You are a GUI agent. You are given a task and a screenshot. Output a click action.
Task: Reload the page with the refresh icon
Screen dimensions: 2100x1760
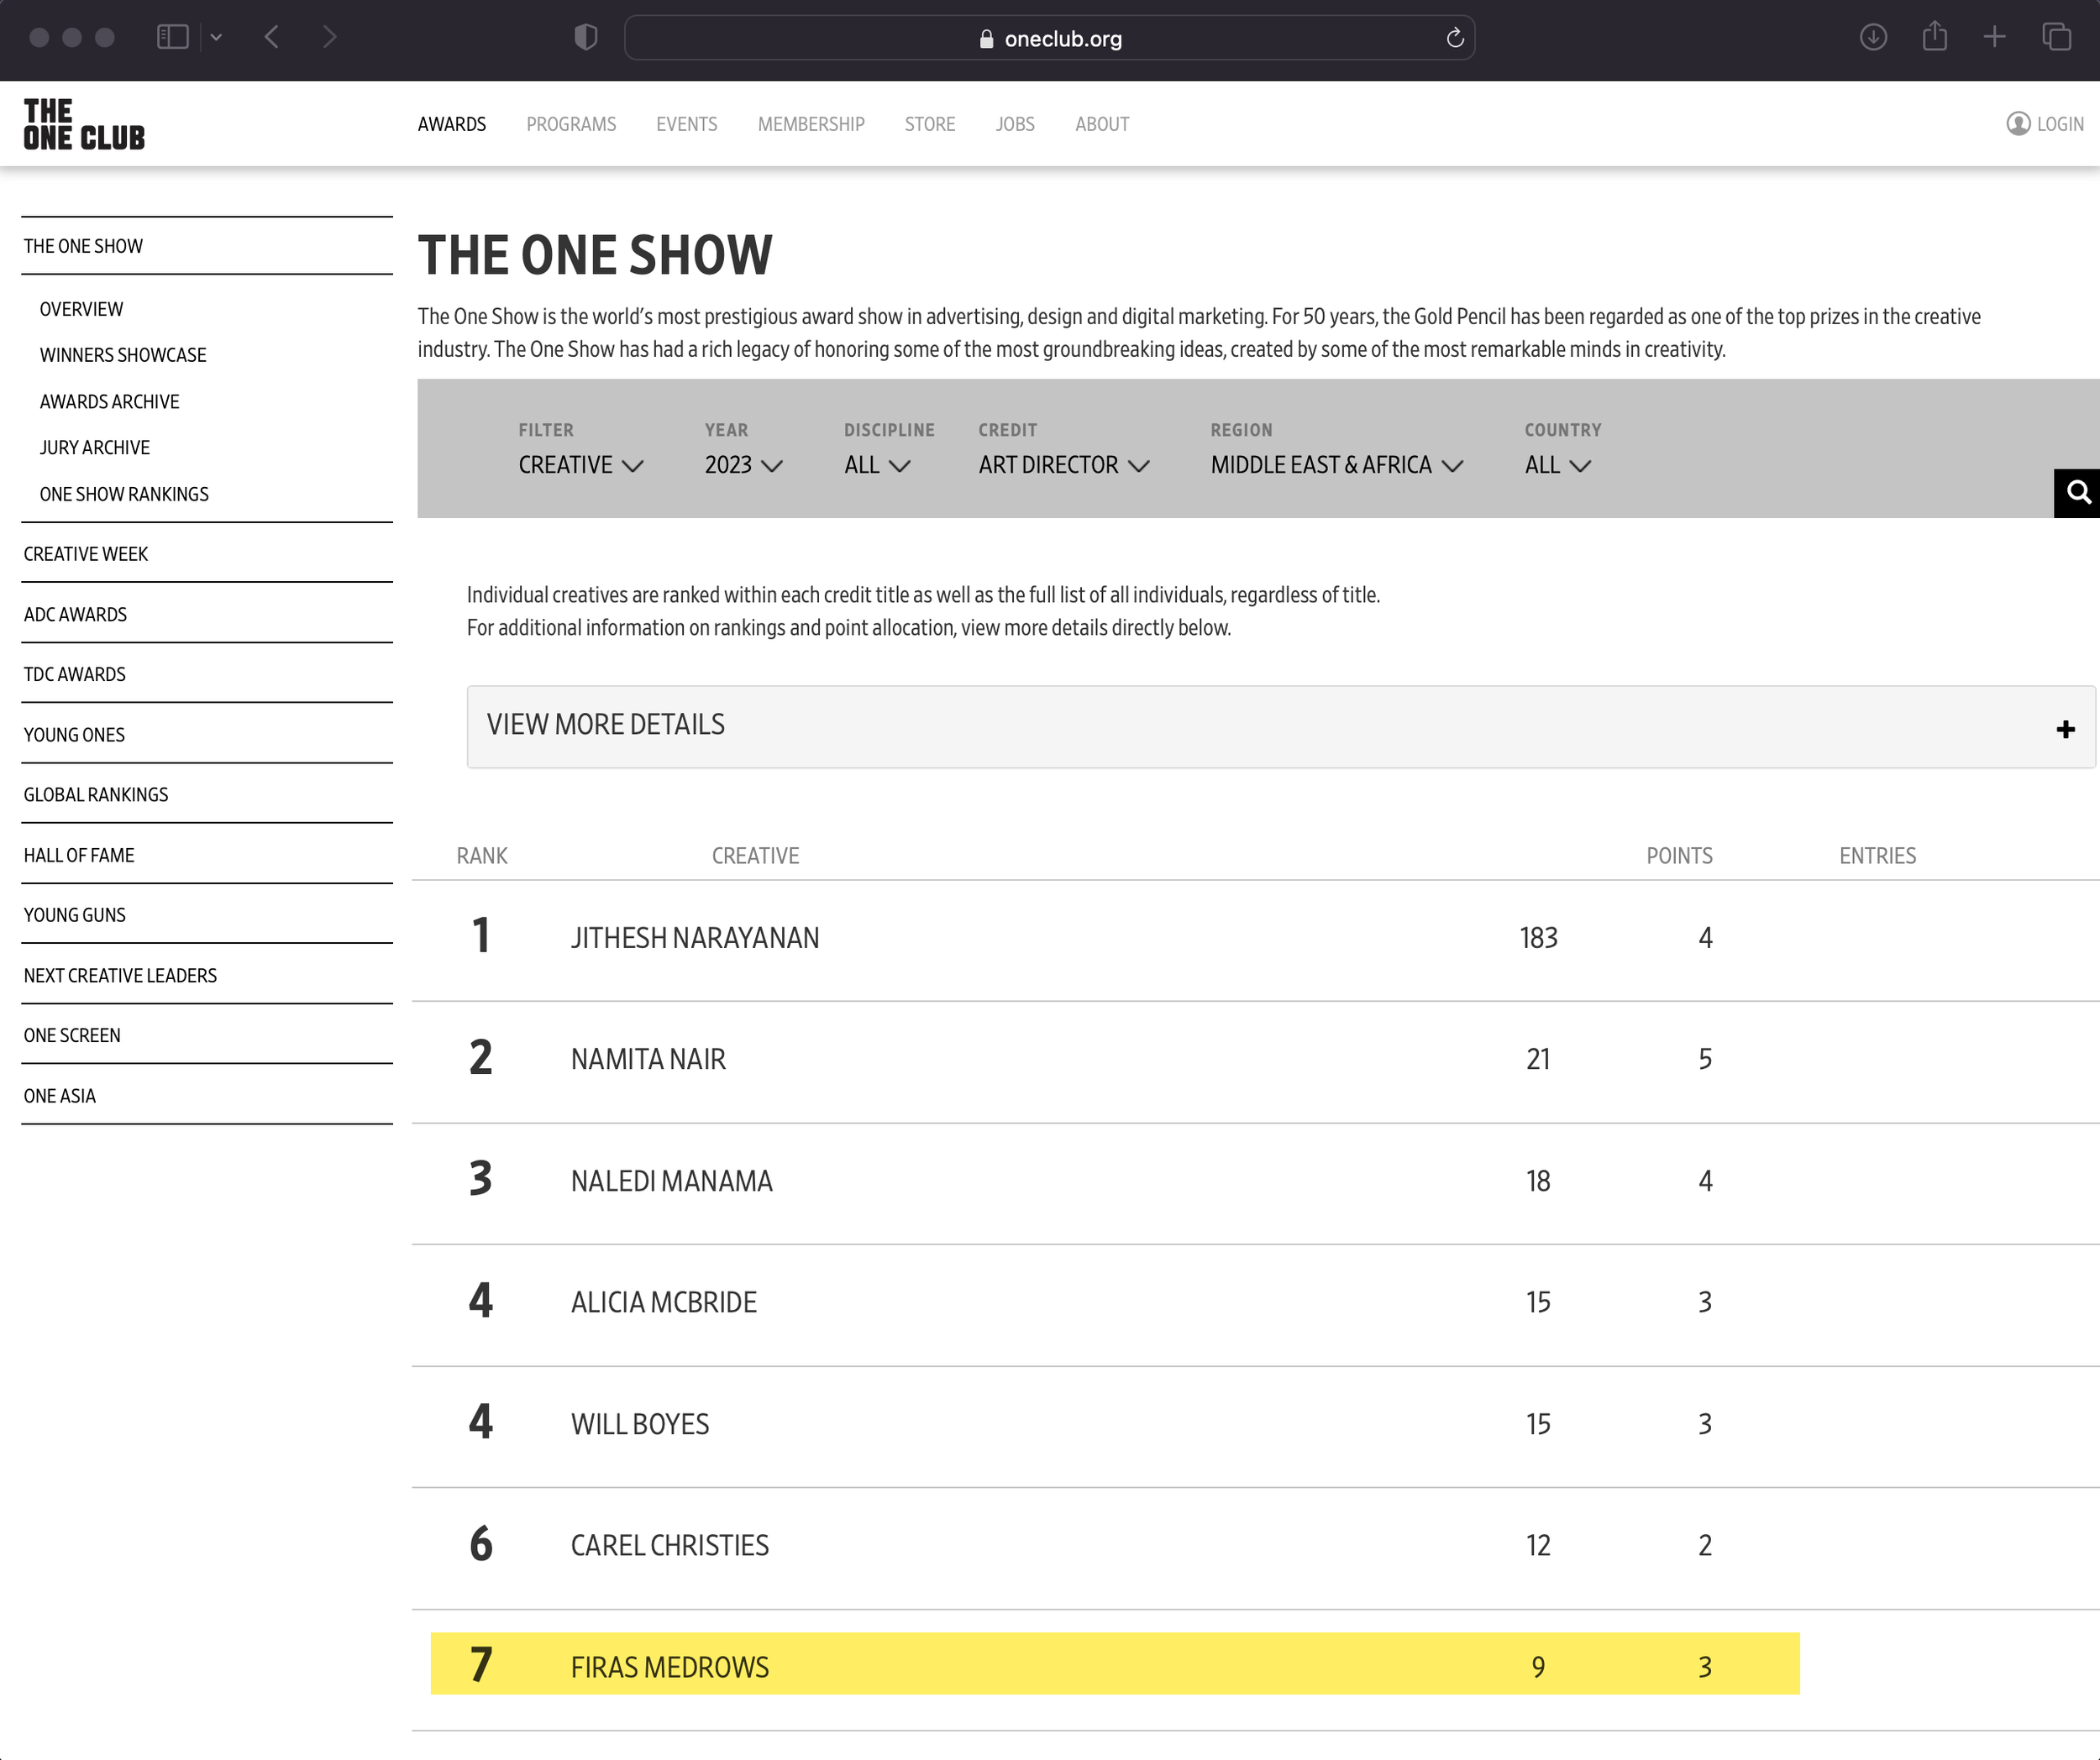(x=1454, y=38)
